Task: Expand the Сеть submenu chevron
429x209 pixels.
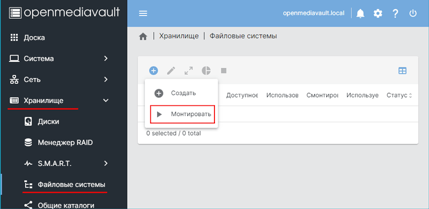Action: (x=106, y=80)
